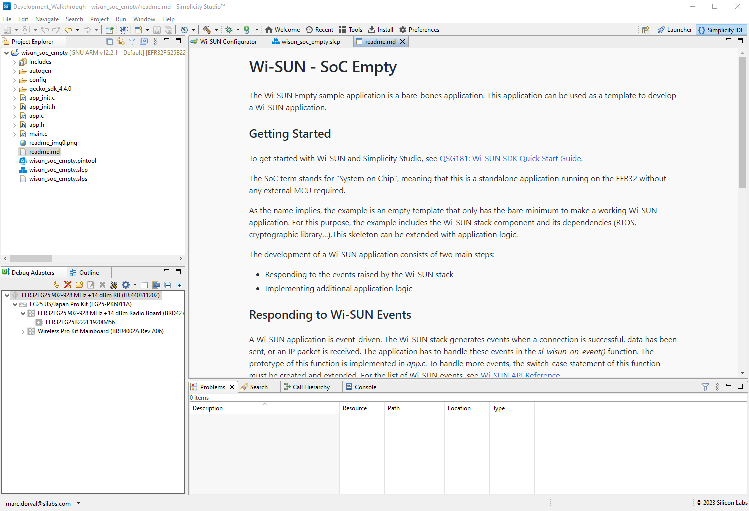The height and width of the screenshot is (511, 749).
Task: Open the Wi-SUN Configurator tab icon
Action: [194, 41]
